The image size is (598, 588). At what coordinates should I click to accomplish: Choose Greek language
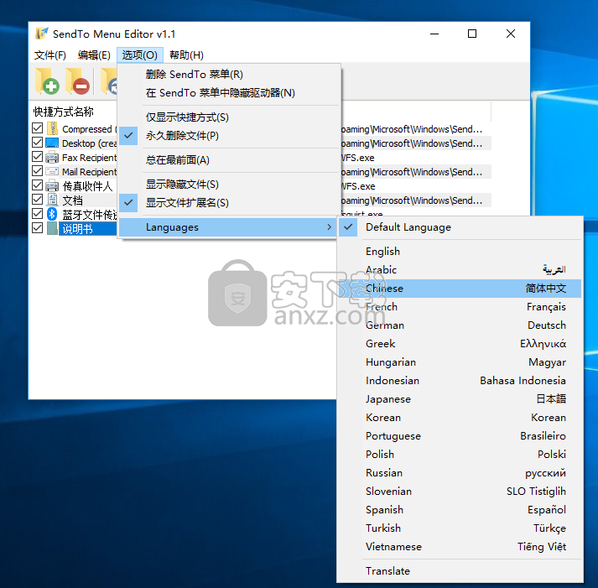click(x=460, y=344)
